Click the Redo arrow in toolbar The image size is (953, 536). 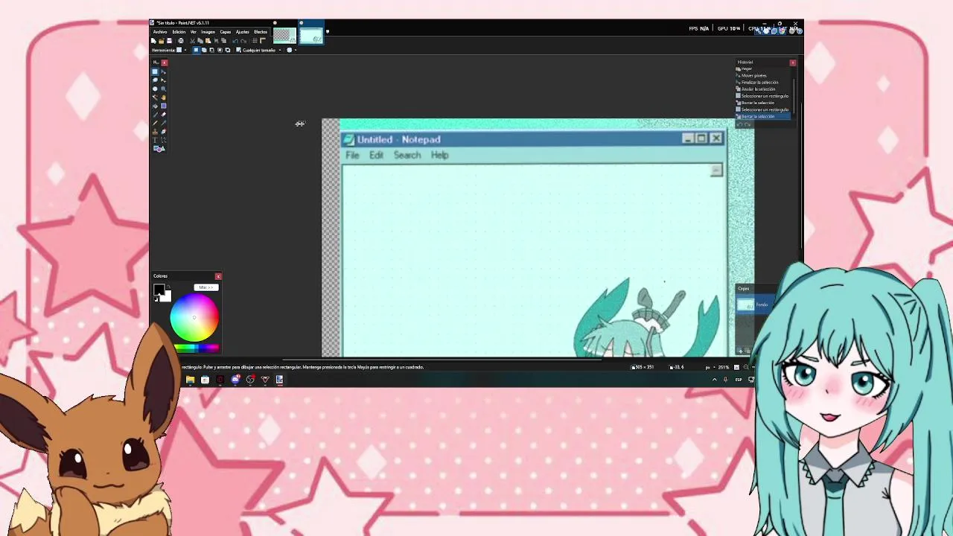tap(243, 40)
